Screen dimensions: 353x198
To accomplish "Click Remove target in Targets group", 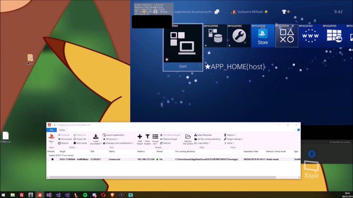I will [169, 139].
